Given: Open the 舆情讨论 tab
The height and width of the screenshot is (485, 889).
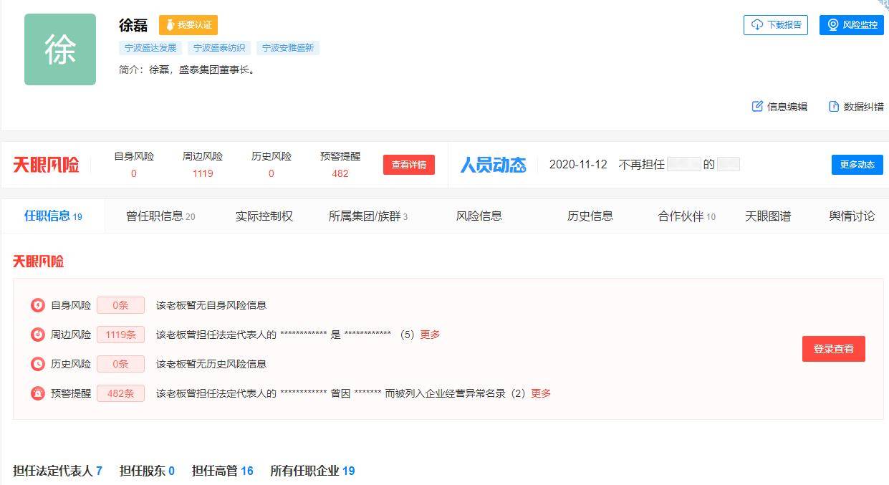Looking at the screenshot, I should click(x=852, y=216).
